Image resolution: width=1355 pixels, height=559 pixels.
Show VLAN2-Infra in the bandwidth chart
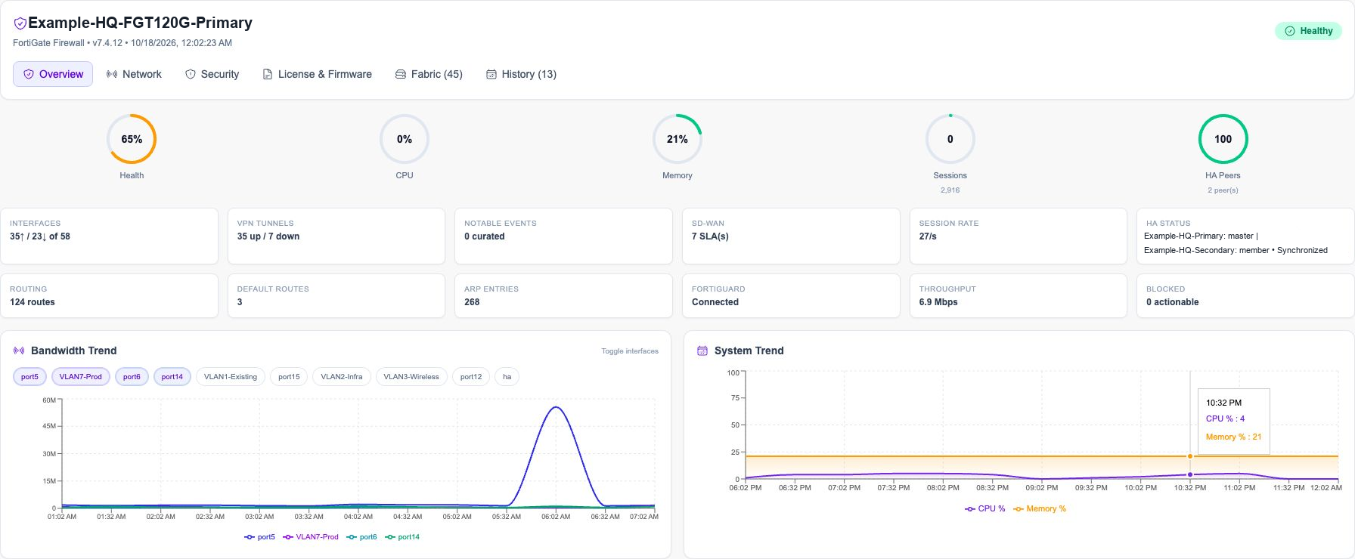point(342,377)
